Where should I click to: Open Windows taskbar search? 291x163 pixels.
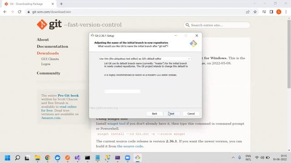(x=17, y=158)
